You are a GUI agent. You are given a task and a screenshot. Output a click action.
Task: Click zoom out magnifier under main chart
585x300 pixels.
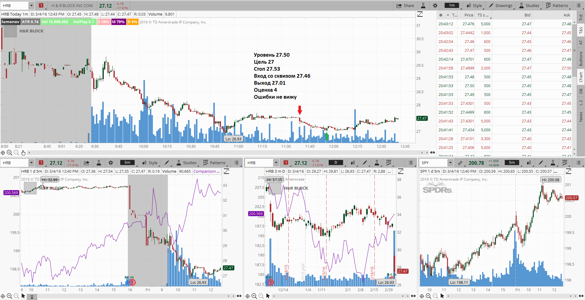point(16,153)
